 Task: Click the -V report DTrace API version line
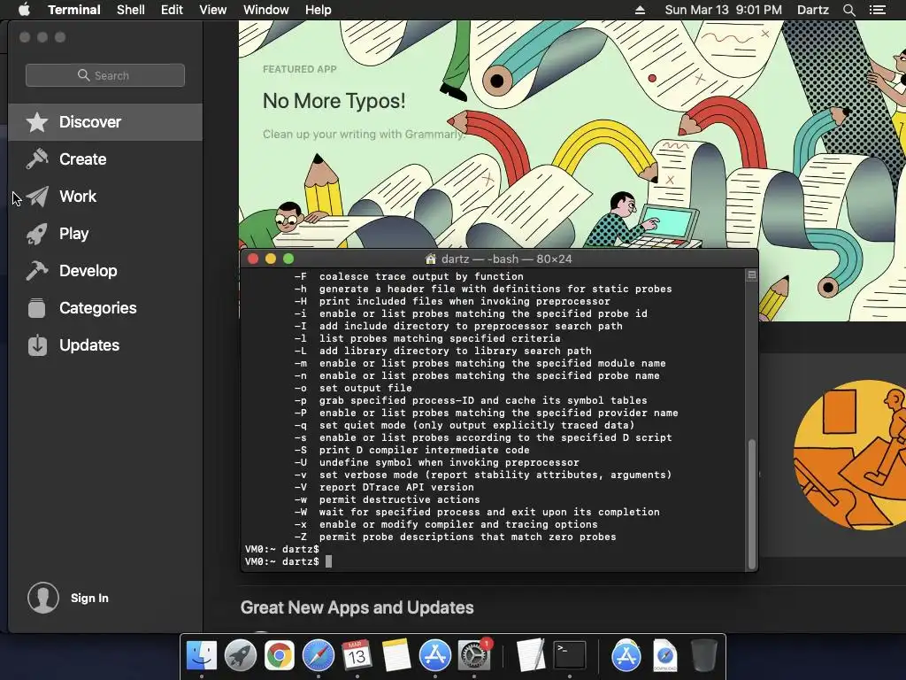384,488
